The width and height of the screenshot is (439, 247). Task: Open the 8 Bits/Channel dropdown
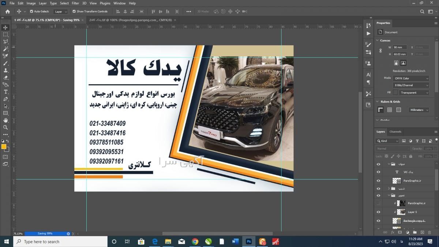coord(411,85)
